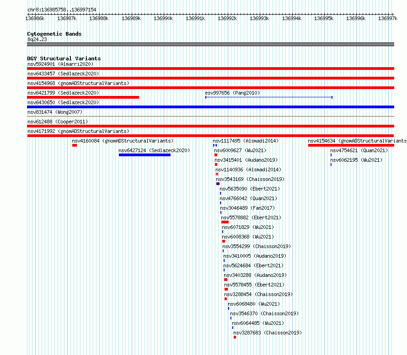Select the nsv4154634 red bar

[x=351, y=145]
